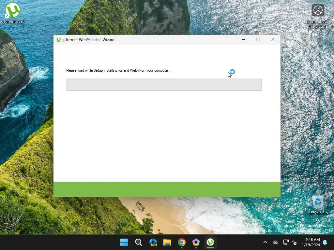Close the uTorrent Web Install Wizard
Image resolution: width=334 pixels, height=250 pixels.
click(273, 39)
